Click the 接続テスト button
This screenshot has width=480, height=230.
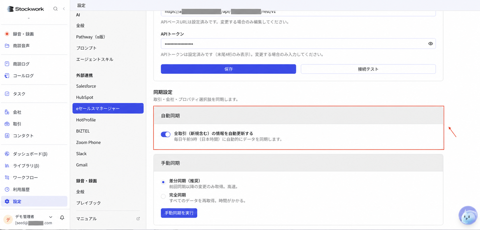click(368, 69)
